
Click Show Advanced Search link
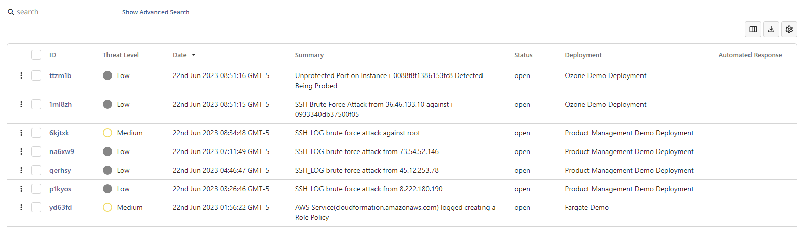[x=156, y=12]
